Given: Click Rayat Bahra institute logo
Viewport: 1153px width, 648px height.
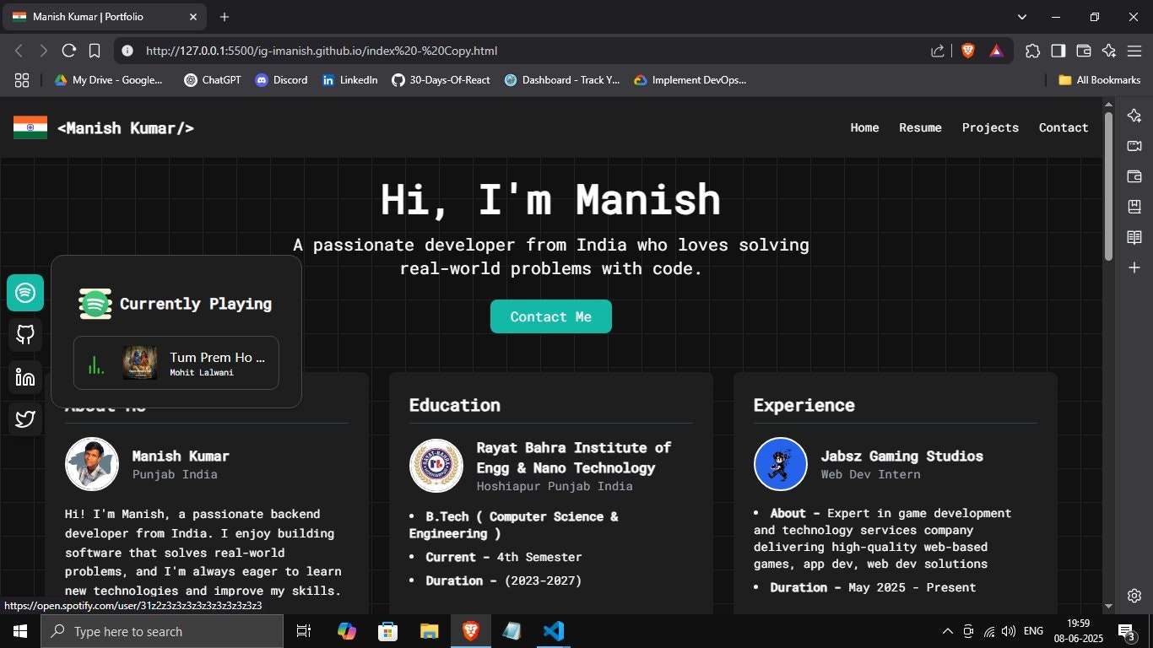Looking at the screenshot, I should [x=436, y=466].
